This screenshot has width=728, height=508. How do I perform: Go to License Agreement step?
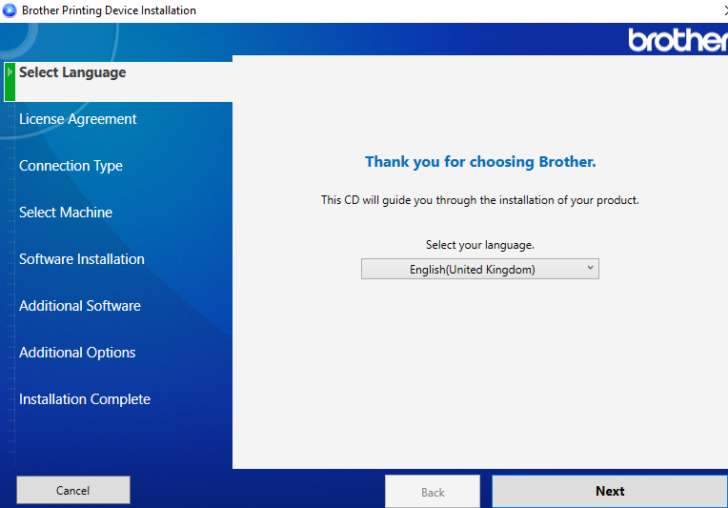click(x=77, y=119)
